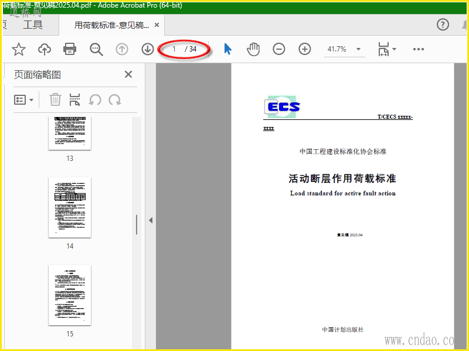The width and height of the screenshot is (469, 351).
Task: Collapse the navigation pane with left arrow
Action: [x=151, y=221]
